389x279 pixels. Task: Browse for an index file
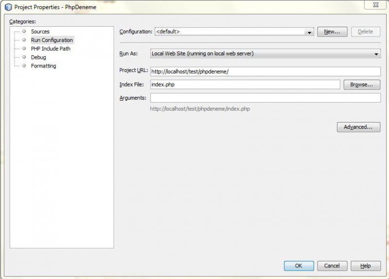pyautogui.click(x=361, y=85)
